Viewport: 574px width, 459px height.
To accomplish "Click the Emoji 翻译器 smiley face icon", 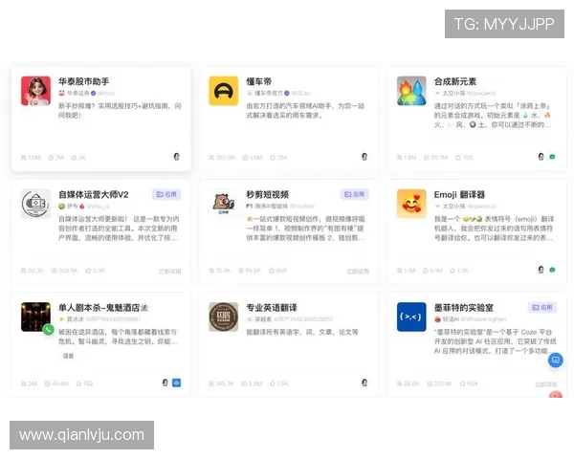I will (411, 204).
